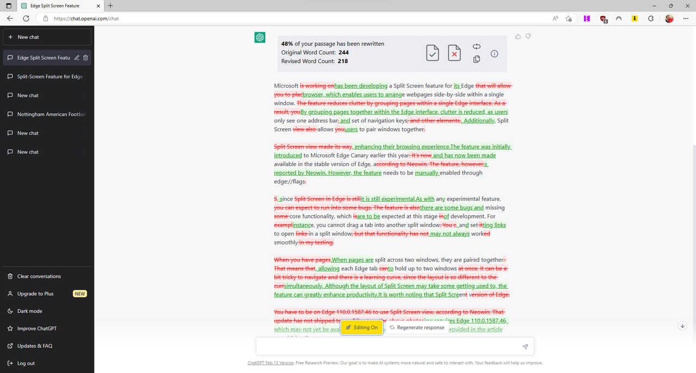Click Log out
Image resolution: width=696 pixels, height=373 pixels.
(47, 363)
